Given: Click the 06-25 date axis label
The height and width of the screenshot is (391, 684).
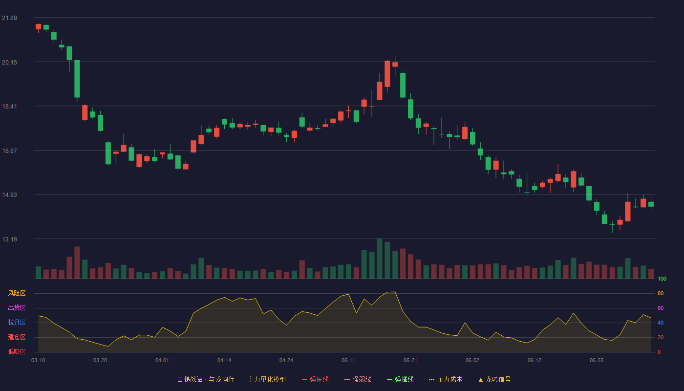Looking at the screenshot, I should click(x=597, y=360).
